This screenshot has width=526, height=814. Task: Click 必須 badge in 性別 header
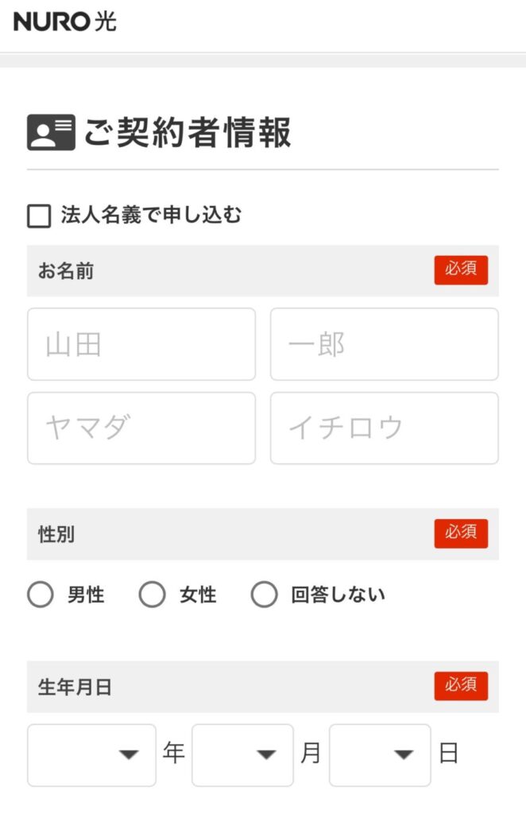click(461, 533)
